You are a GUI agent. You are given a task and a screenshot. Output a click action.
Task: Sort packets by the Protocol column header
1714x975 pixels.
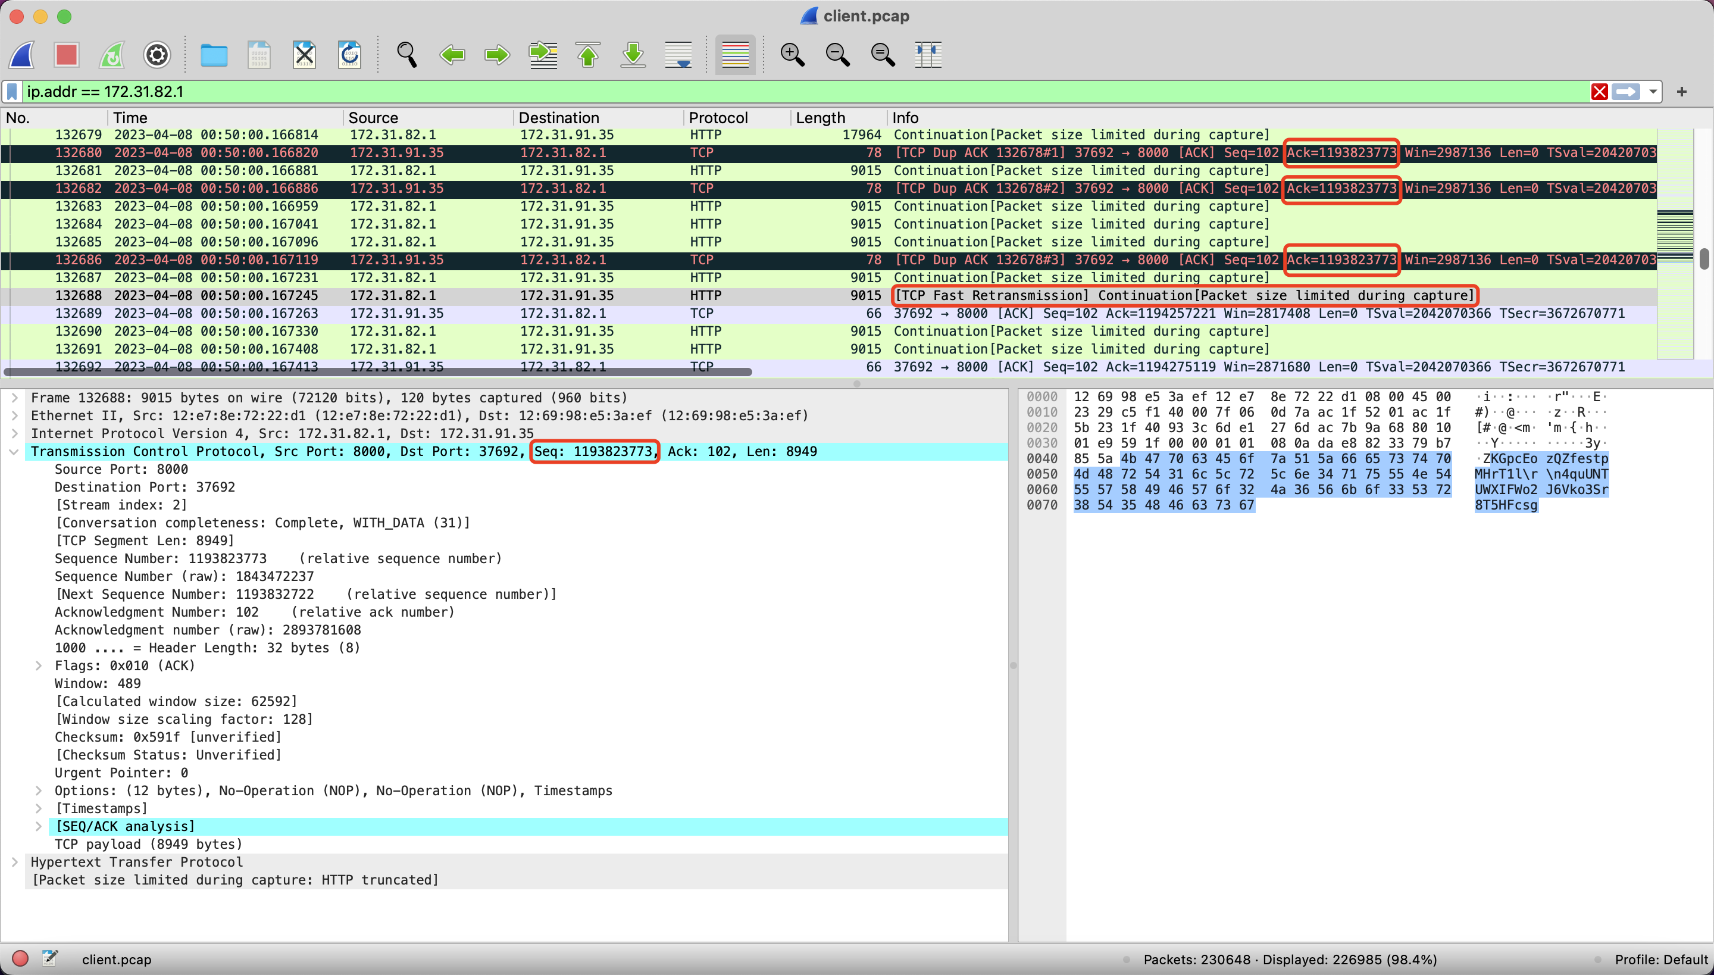pos(718,118)
